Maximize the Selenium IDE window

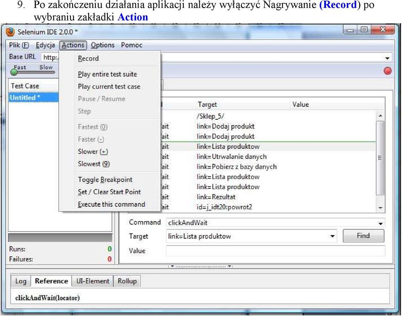pyautogui.click(x=364, y=30)
